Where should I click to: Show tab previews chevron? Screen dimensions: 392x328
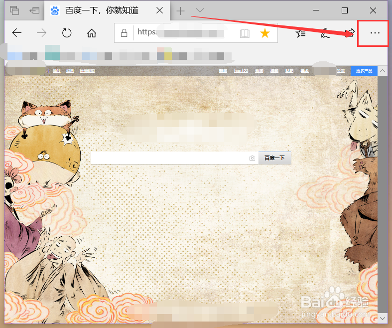click(x=200, y=10)
